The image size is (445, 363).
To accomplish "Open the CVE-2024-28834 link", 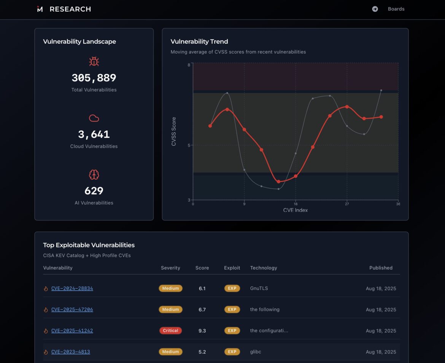I will pos(72,288).
